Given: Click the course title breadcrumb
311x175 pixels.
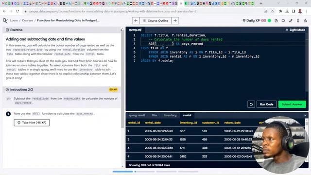Looking at the screenshot, I should point(68,20).
